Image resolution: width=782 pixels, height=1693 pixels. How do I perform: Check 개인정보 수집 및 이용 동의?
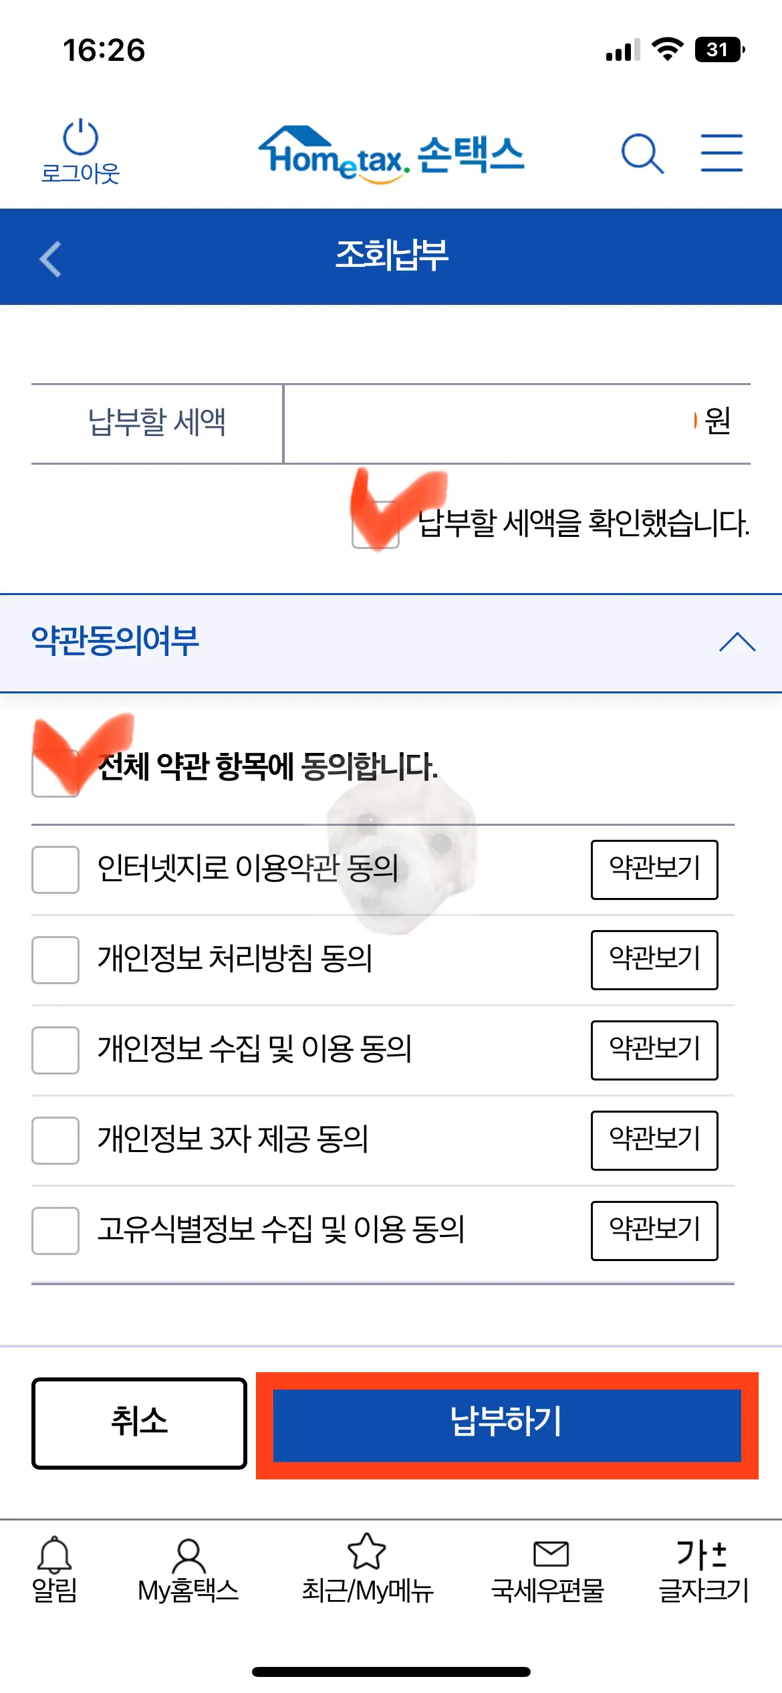pos(55,1051)
